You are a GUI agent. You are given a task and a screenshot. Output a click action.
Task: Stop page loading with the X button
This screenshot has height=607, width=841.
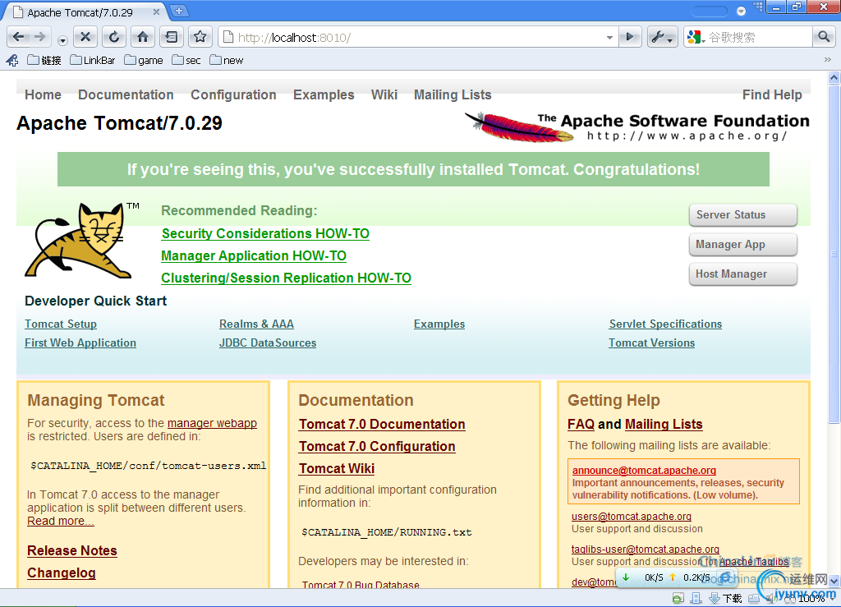pos(85,37)
